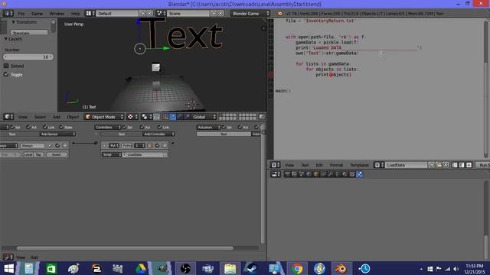Unlink the LoadData text block
490x275 pixels.
click(446, 165)
